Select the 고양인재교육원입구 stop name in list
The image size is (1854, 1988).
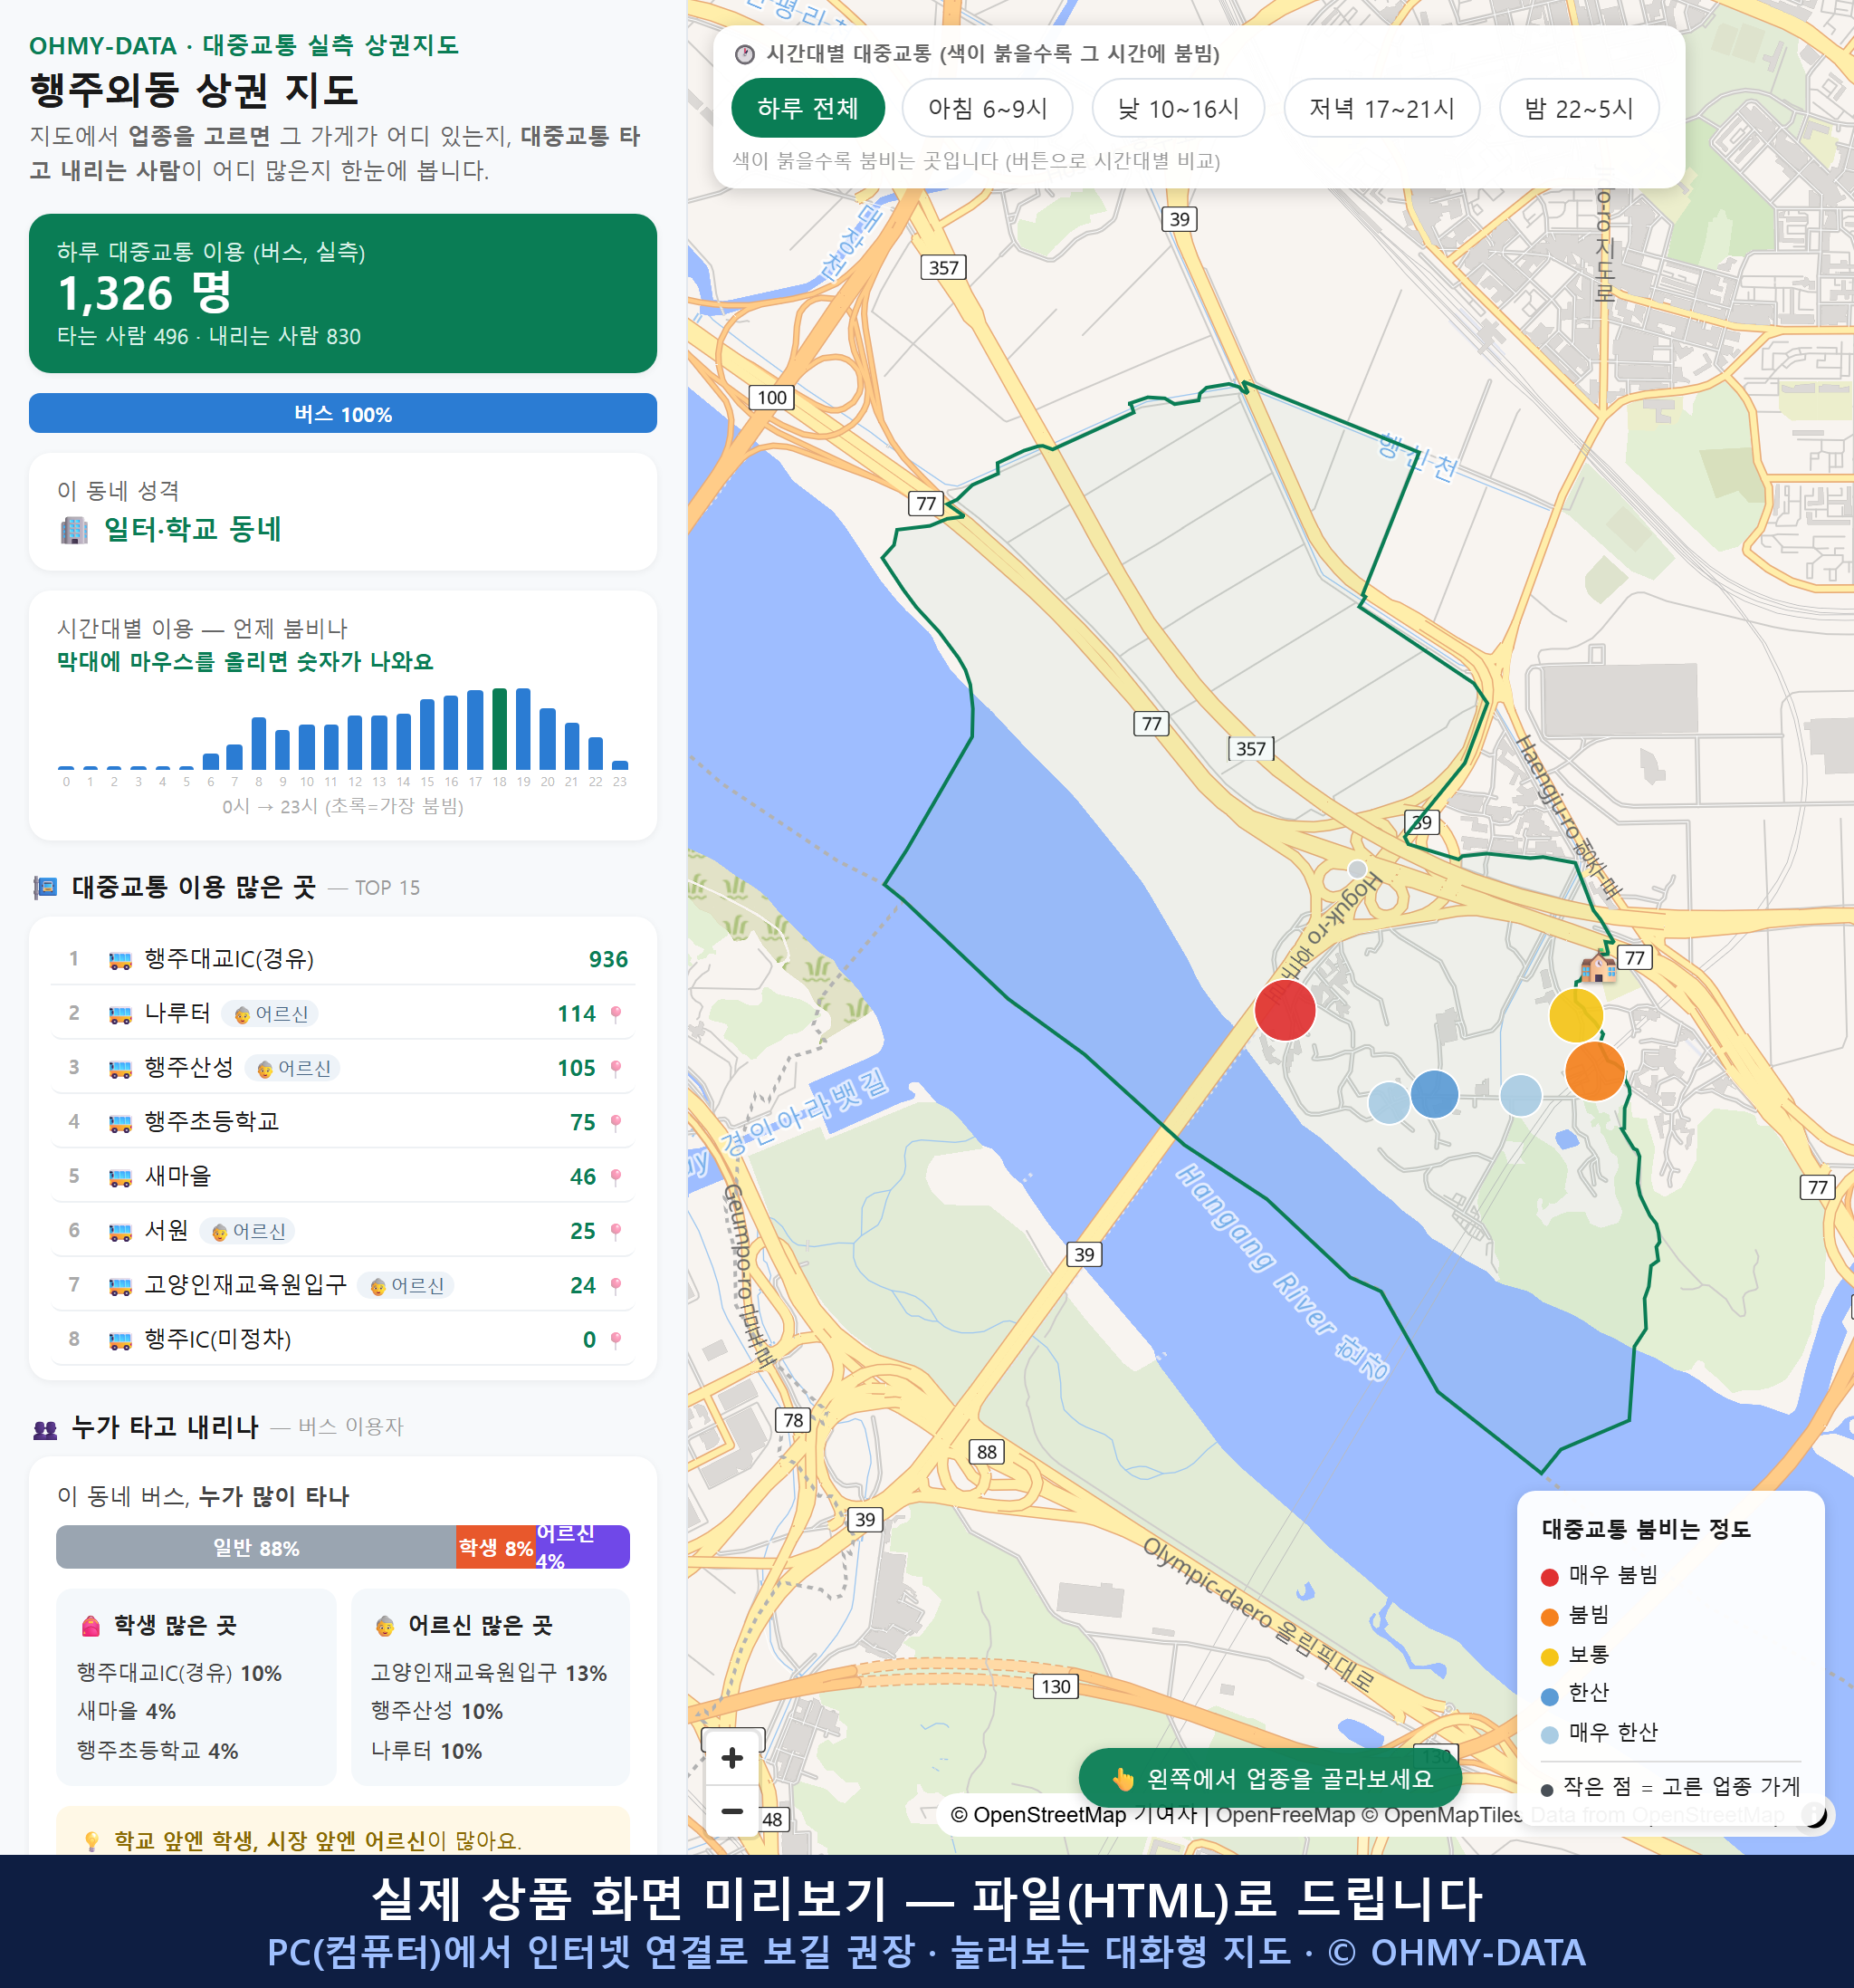(x=246, y=1285)
